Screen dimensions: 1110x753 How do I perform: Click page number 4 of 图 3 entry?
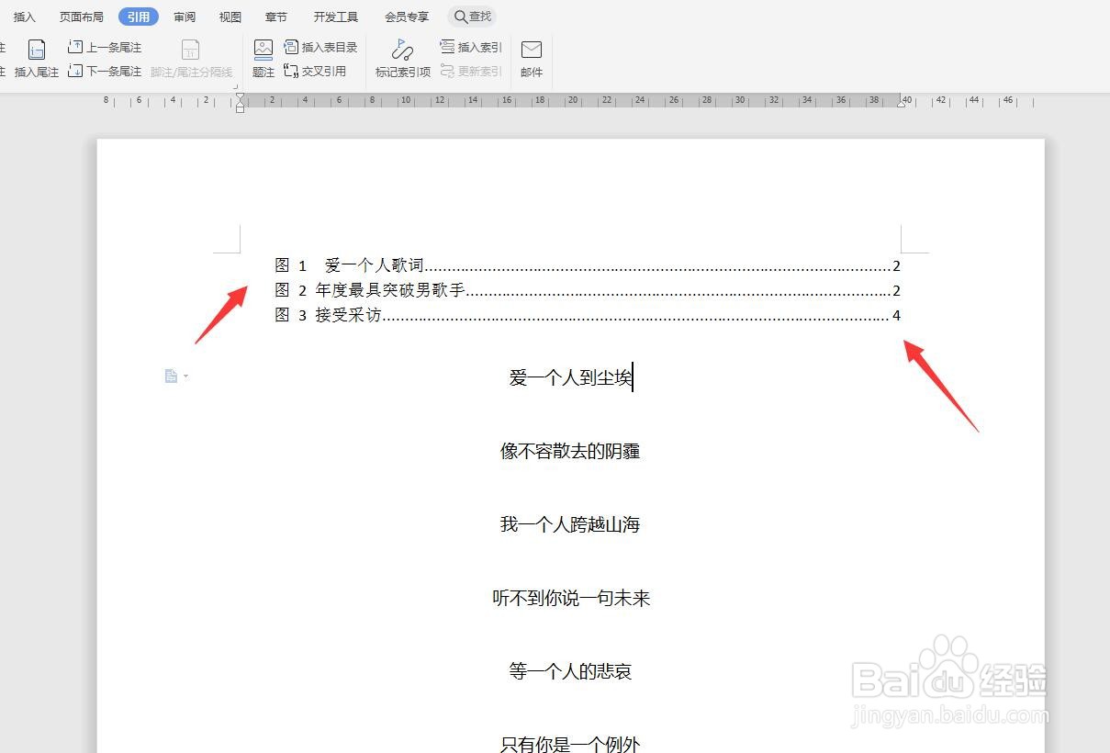(x=896, y=316)
